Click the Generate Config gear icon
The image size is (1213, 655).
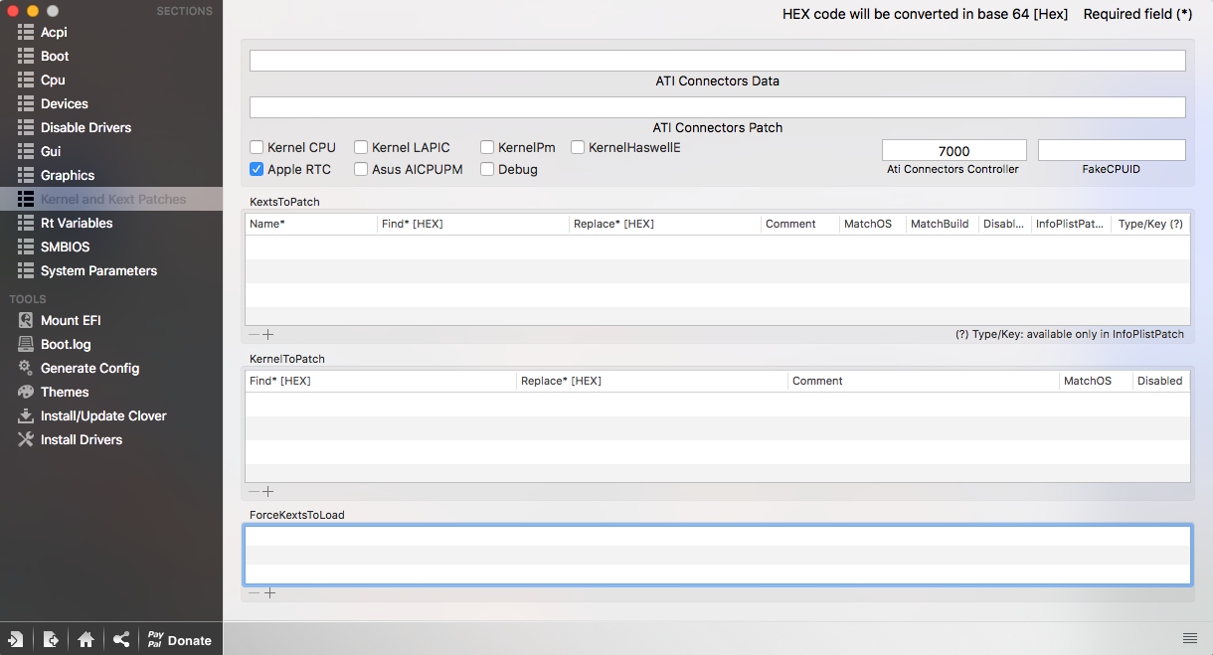26,368
